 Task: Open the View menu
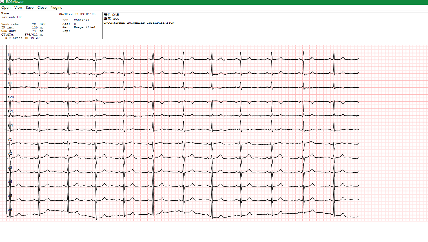18,8
